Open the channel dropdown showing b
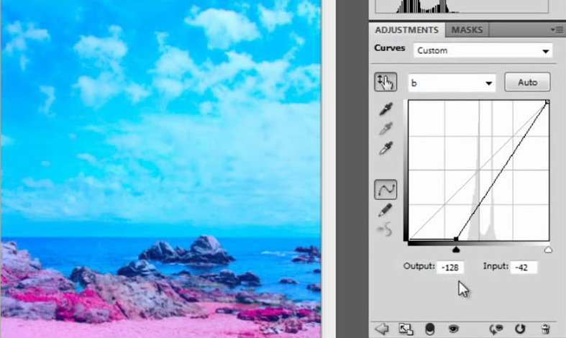The width and height of the screenshot is (566, 338). tap(452, 83)
